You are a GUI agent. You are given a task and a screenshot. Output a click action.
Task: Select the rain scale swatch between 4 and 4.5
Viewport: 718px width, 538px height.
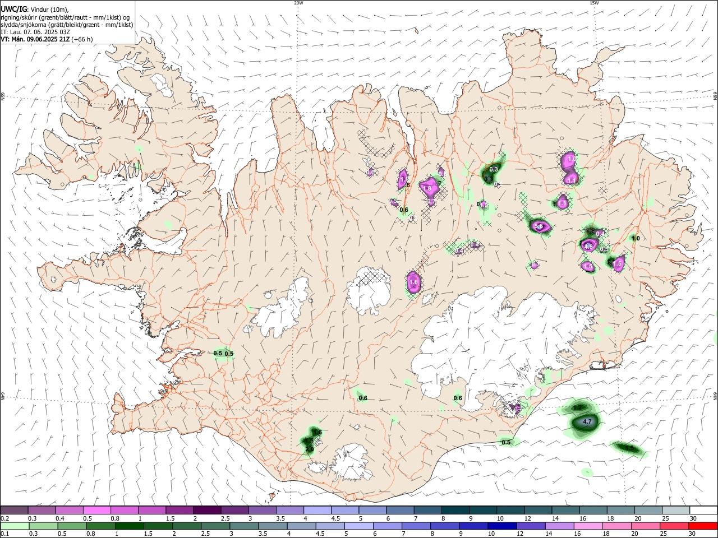[301, 526]
